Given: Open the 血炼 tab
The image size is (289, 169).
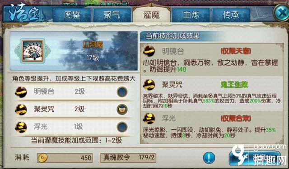Looking at the screenshot, I should coord(191,15).
